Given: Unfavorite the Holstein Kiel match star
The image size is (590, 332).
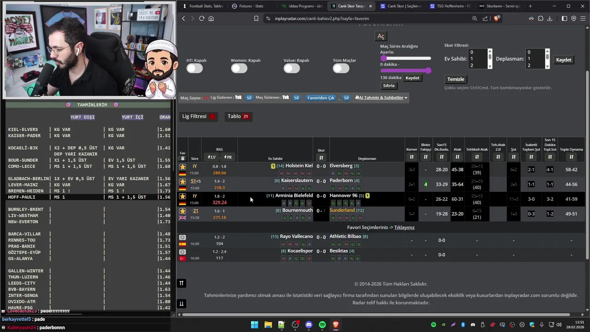Looking at the screenshot, I should (183, 166).
